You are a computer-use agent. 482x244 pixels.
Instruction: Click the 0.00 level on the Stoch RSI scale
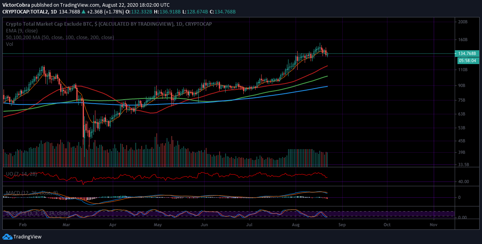462,218
